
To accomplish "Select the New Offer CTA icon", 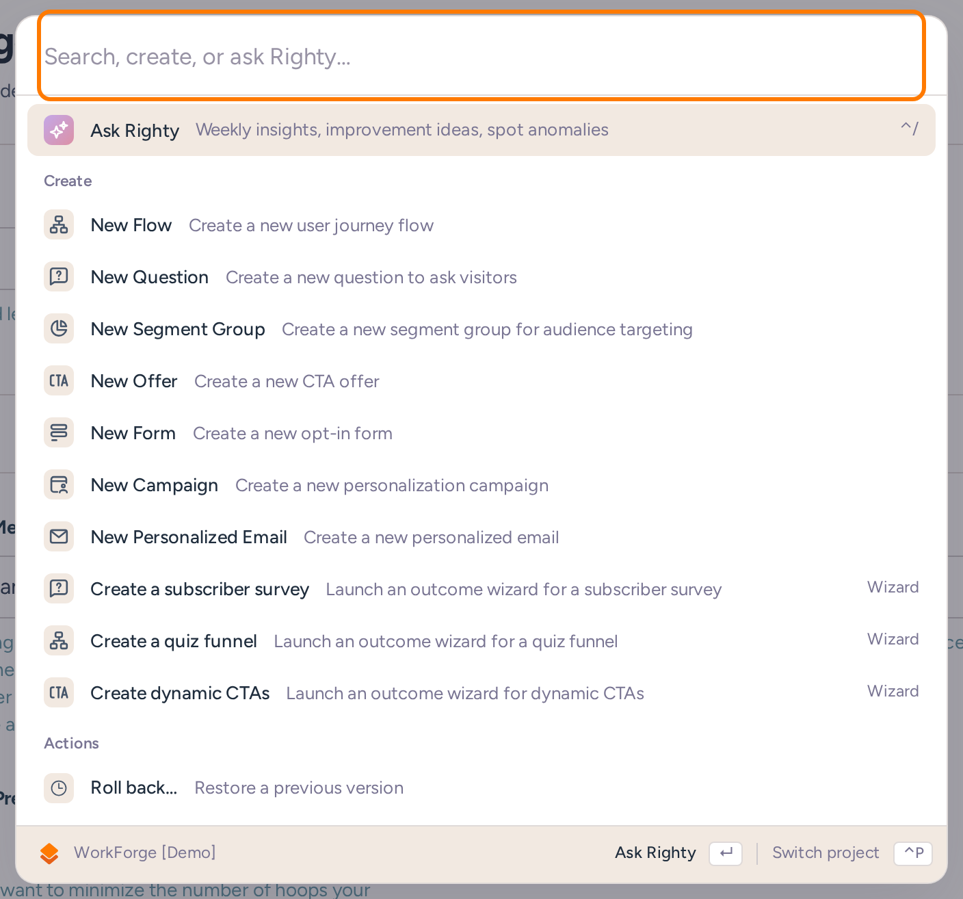I will tap(59, 380).
